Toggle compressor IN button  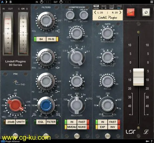click(72, 122)
